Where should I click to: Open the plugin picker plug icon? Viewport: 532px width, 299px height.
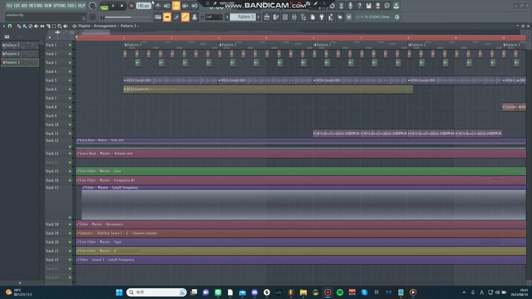pyautogui.click(x=322, y=17)
